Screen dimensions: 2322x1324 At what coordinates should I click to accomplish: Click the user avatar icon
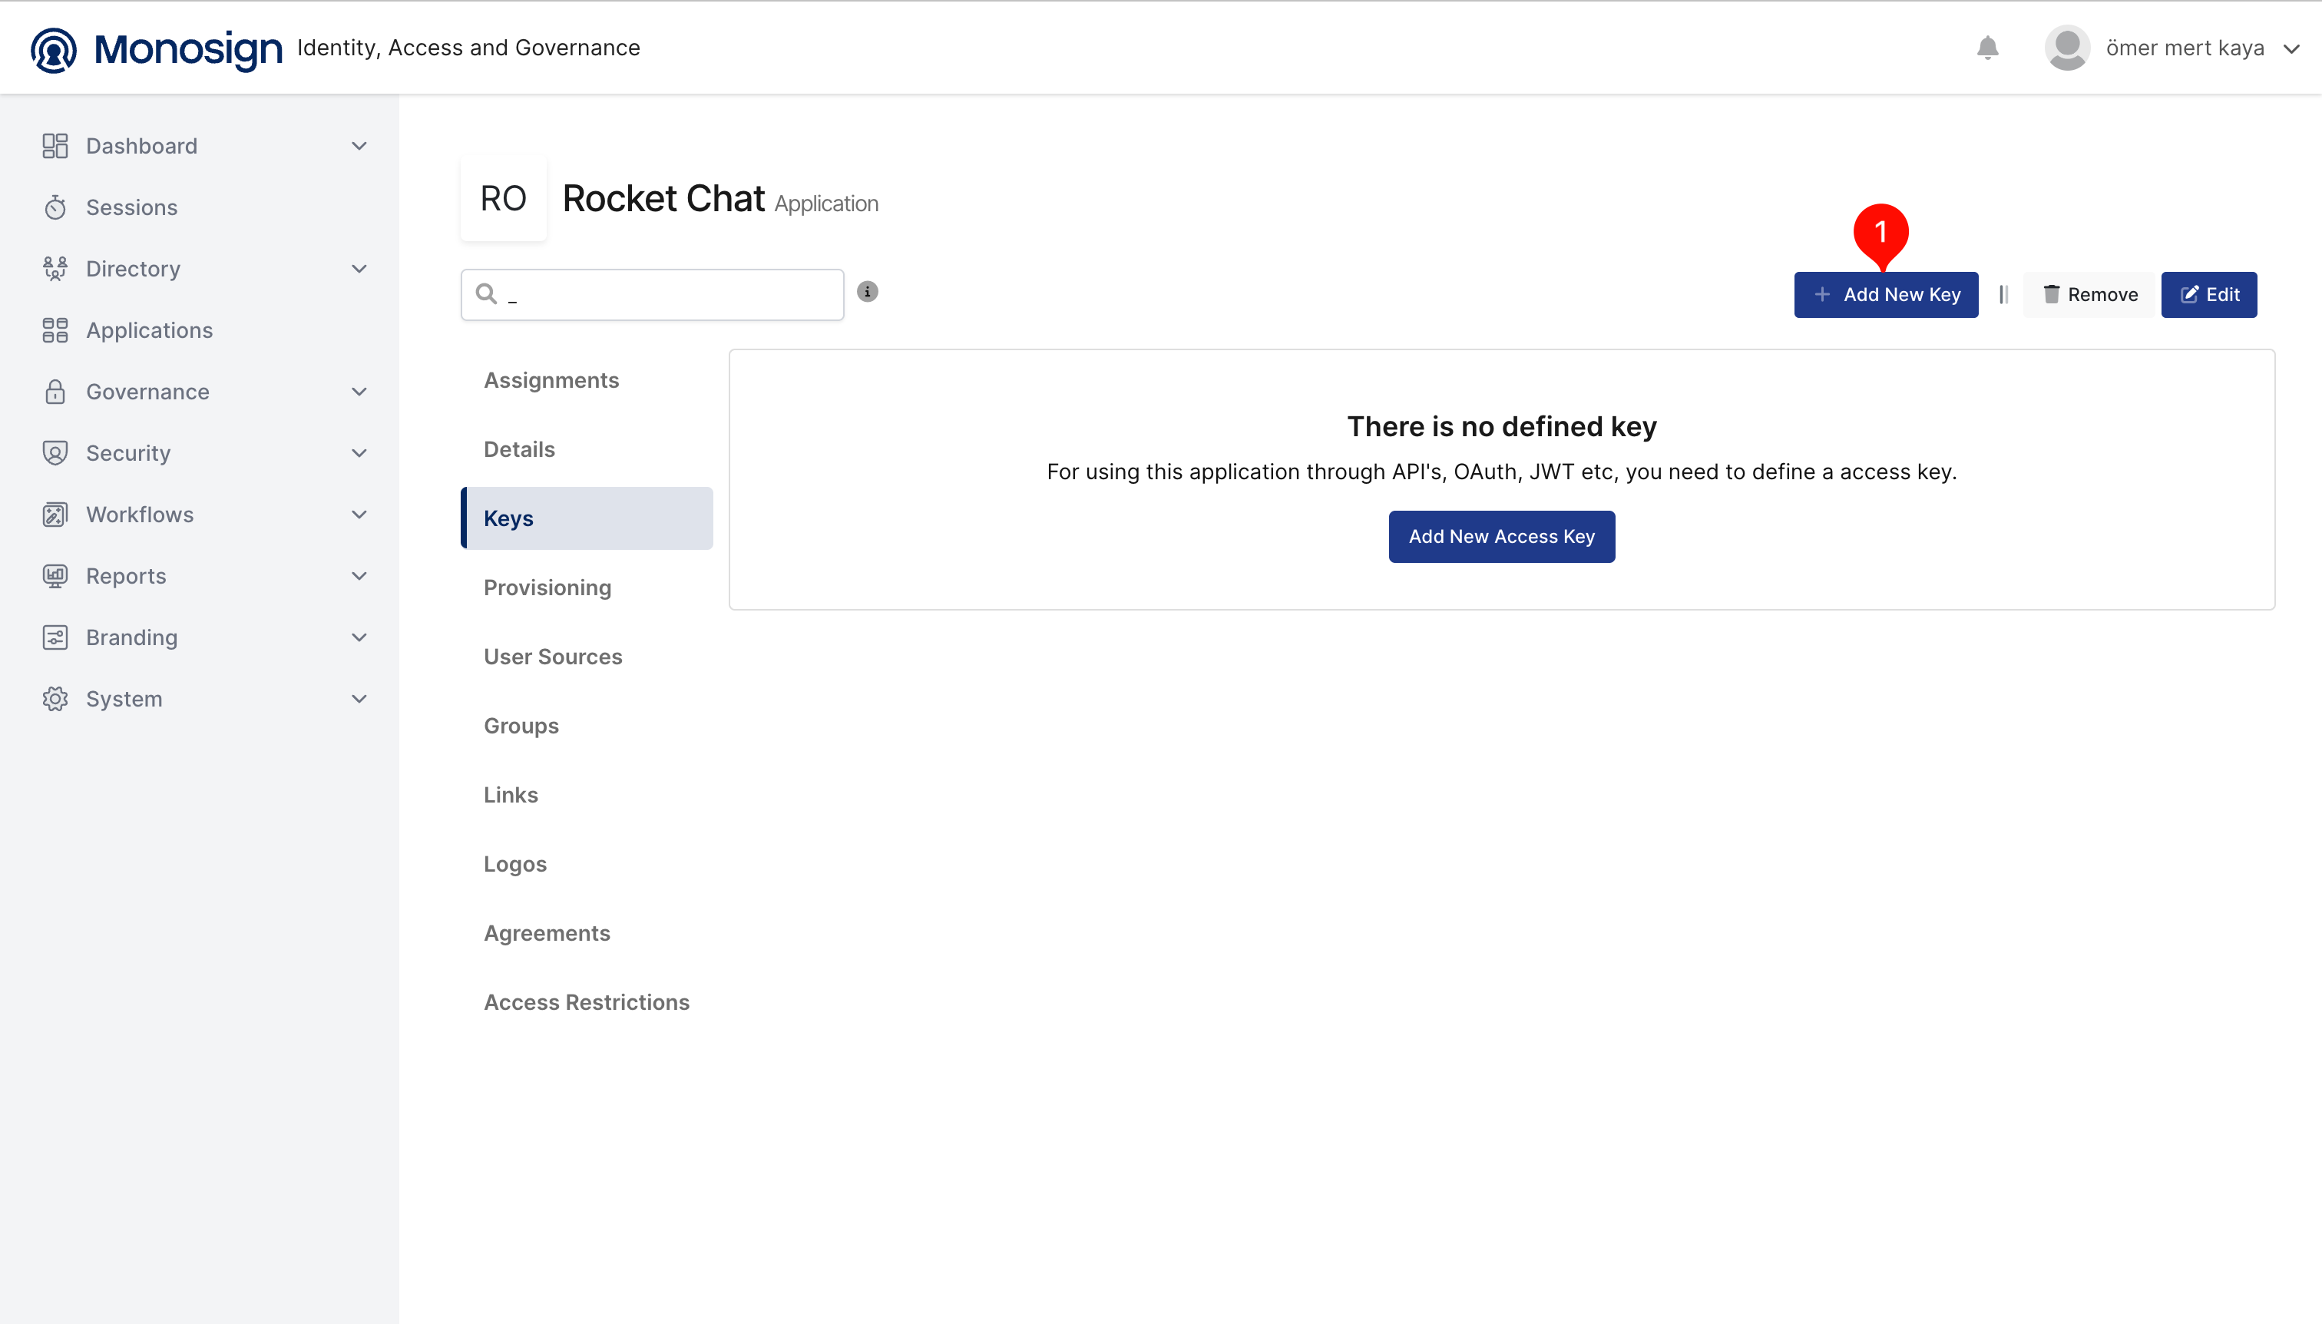(x=2066, y=48)
